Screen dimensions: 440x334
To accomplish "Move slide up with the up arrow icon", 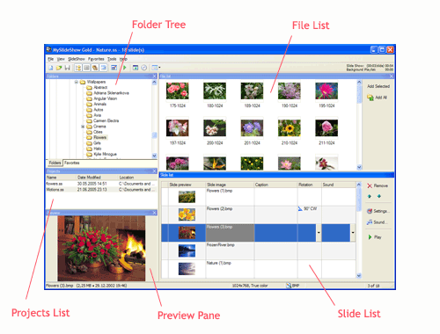I will 370,196.
